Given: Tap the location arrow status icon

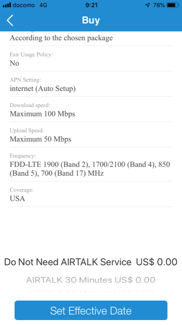Looking at the screenshot, I should tap(148, 5).
